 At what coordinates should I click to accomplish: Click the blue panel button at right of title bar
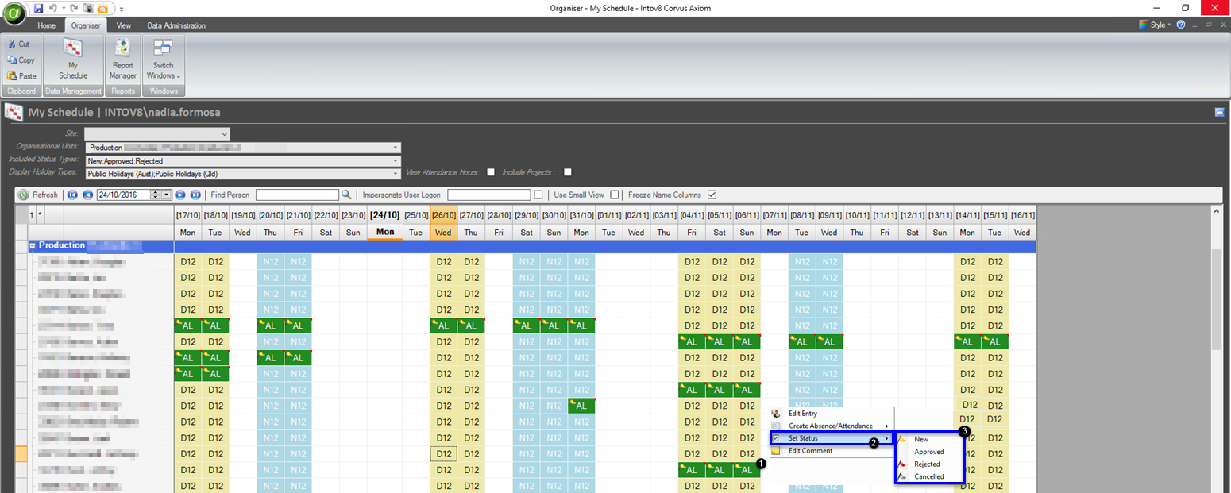point(1219,113)
